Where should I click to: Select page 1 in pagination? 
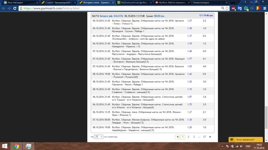tap(183, 137)
